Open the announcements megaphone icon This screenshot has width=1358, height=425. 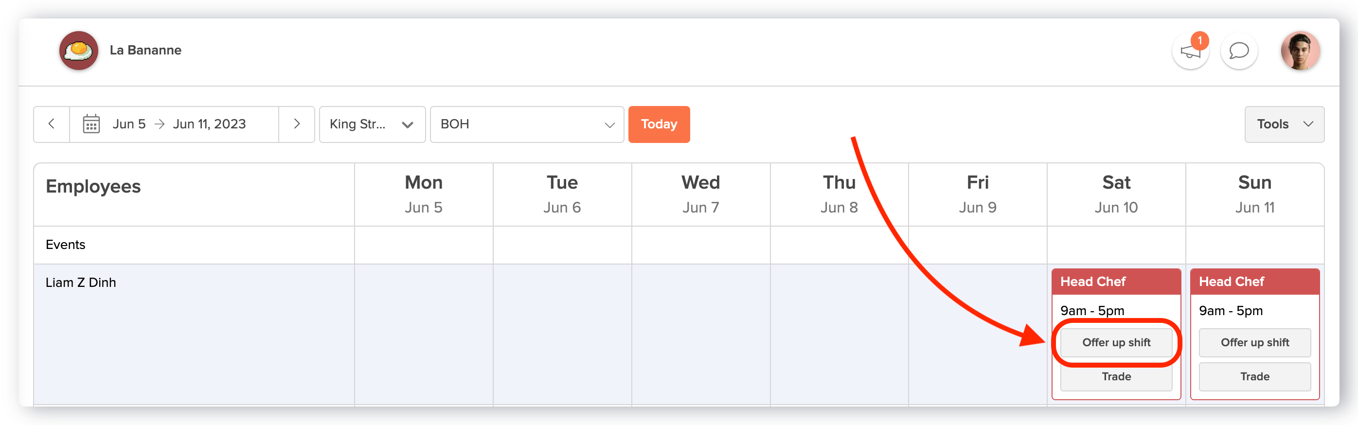[1190, 52]
